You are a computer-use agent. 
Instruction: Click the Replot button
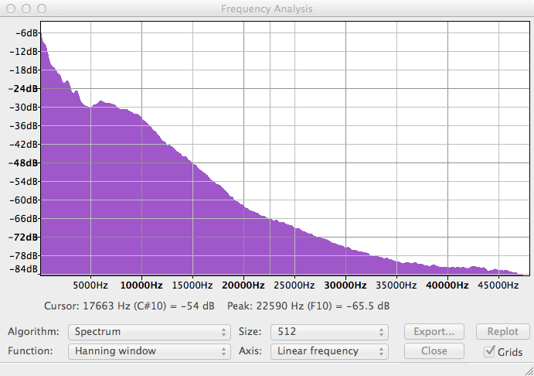(x=502, y=332)
